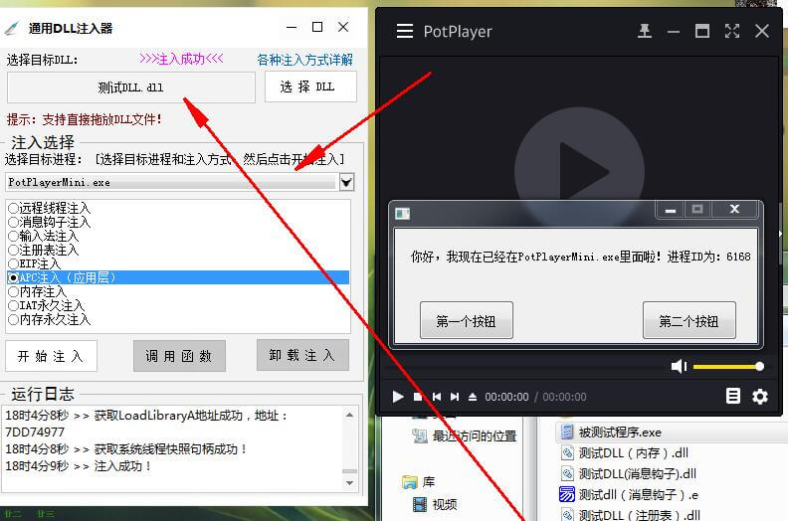
Task: Select 输入法注入 radio option
Action: [43, 236]
